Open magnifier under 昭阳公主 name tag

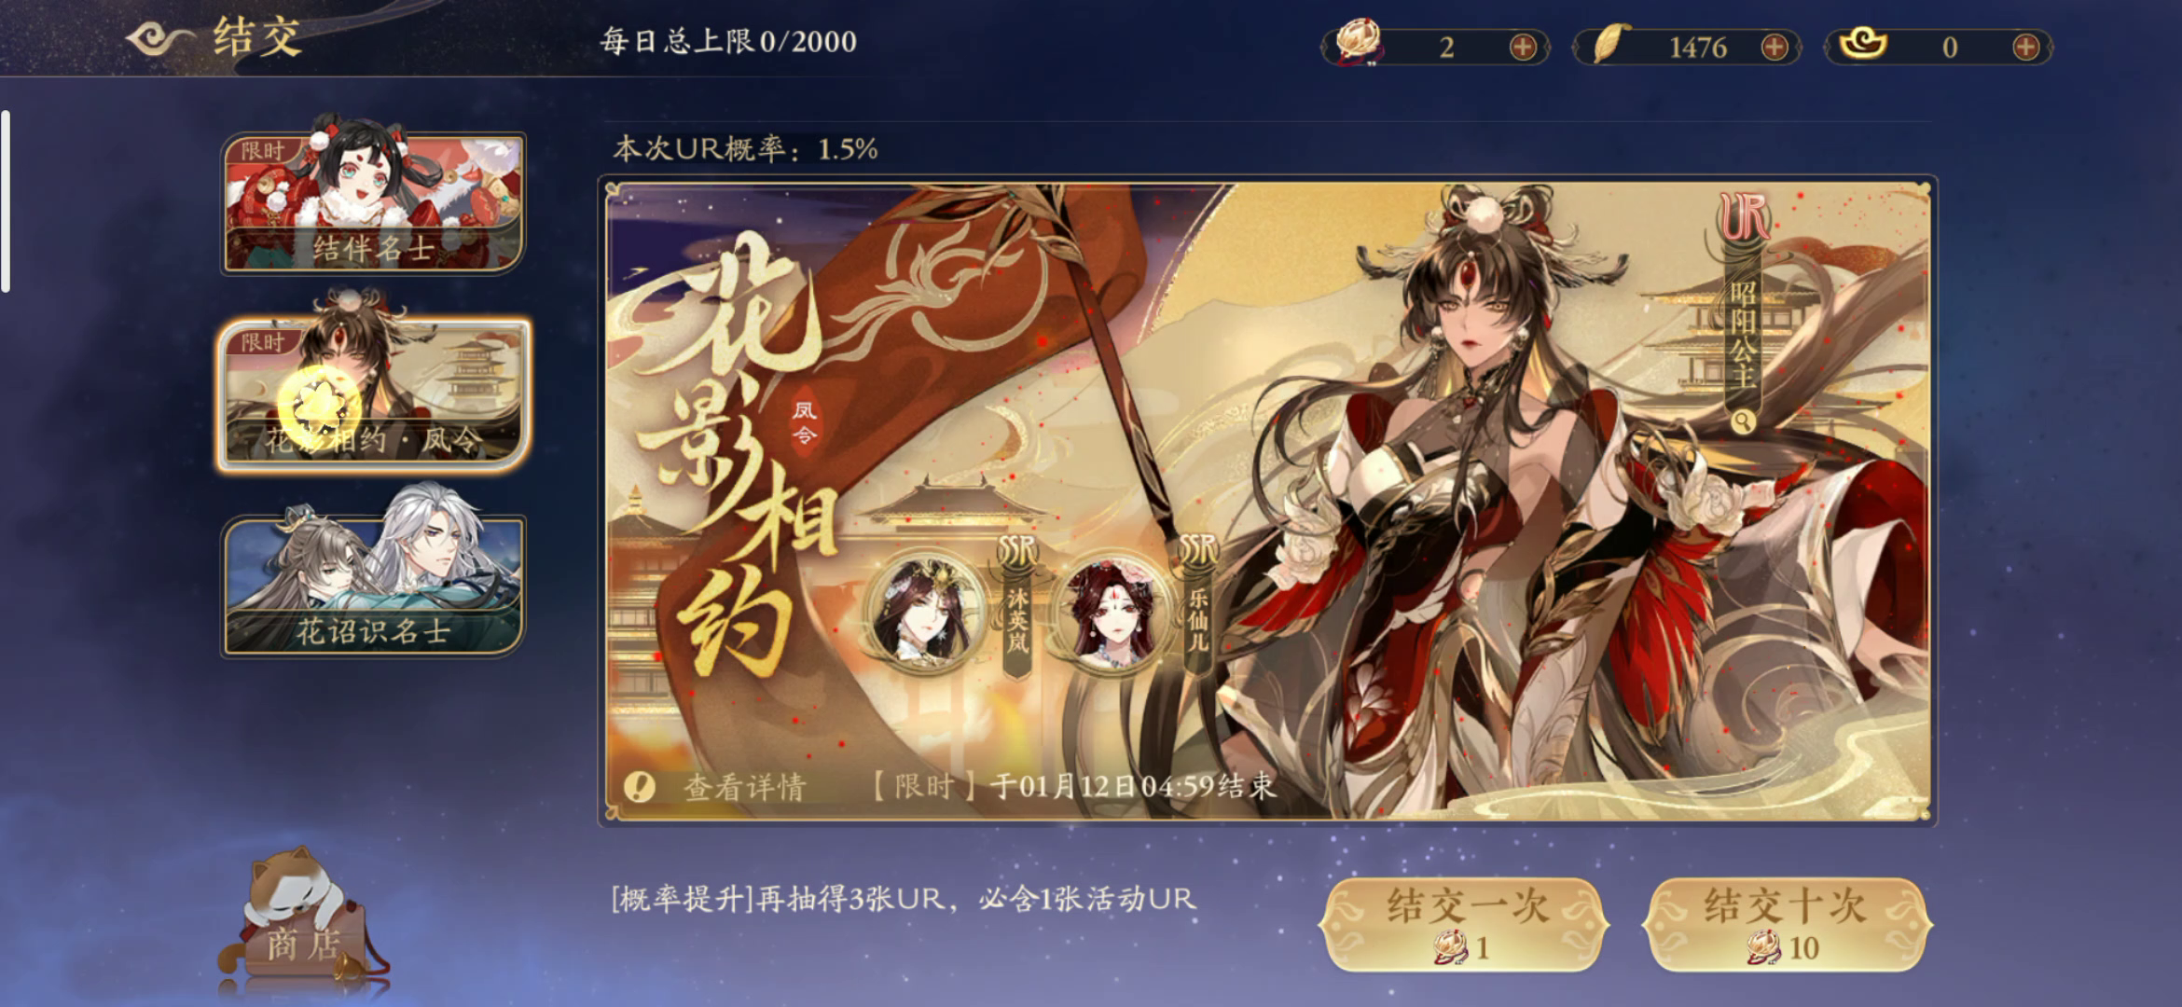pyautogui.click(x=1741, y=422)
